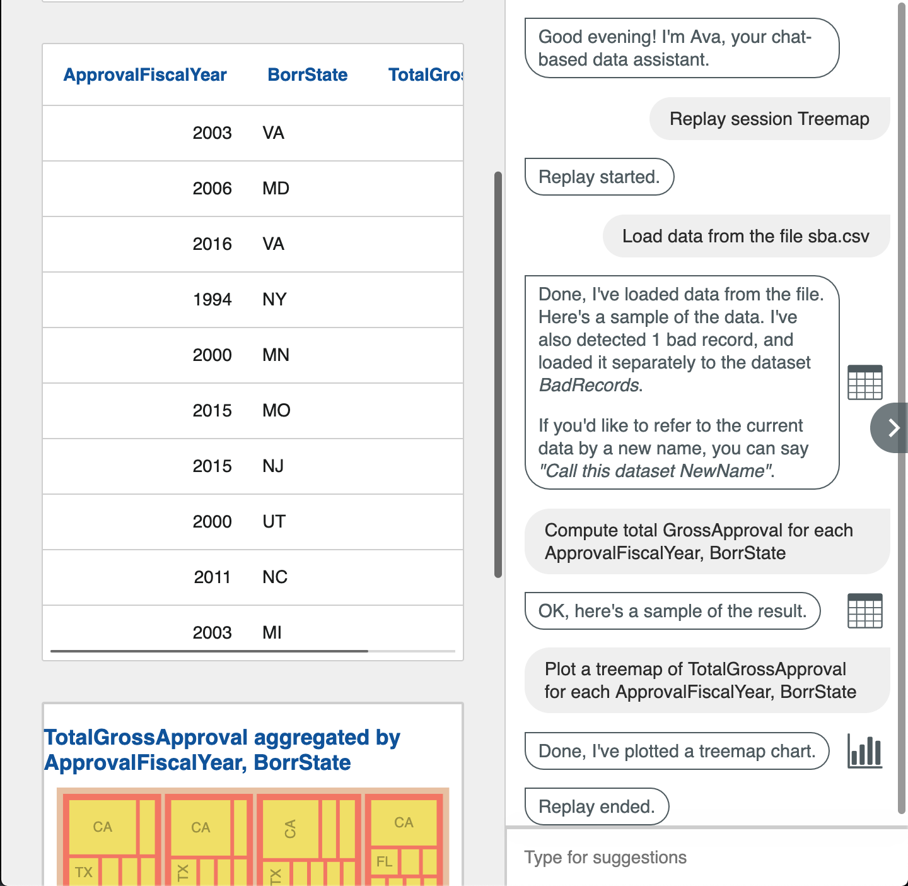
Task: Sort table by ApprovalFiscalYear column
Action: pos(144,74)
